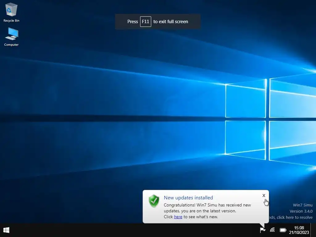The height and width of the screenshot is (237, 316).
Task: Check the battery tray icon
Action: click(283, 230)
